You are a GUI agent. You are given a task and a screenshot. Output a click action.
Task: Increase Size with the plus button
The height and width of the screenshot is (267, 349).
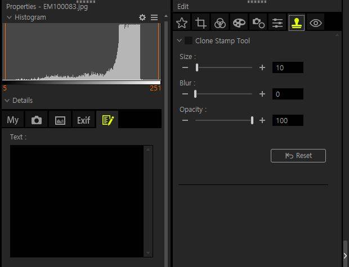click(x=262, y=67)
